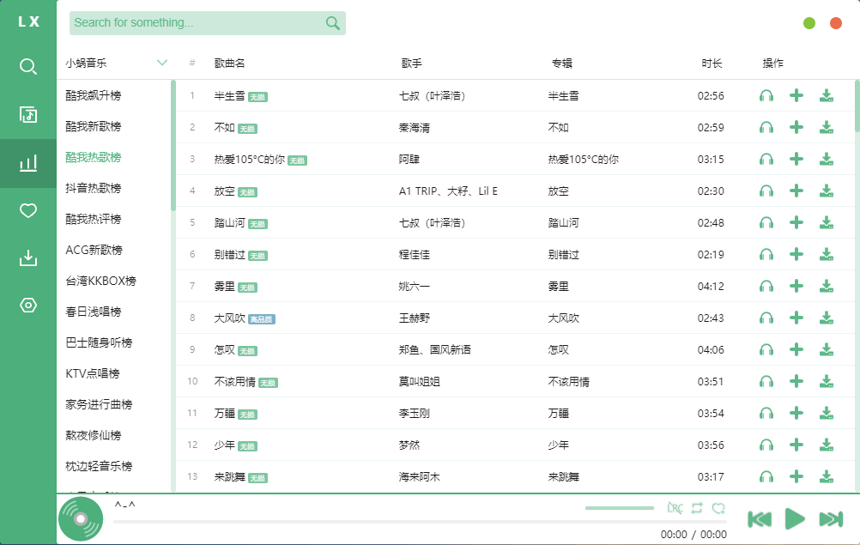Click the magnifier icon in search box

coord(333,23)
